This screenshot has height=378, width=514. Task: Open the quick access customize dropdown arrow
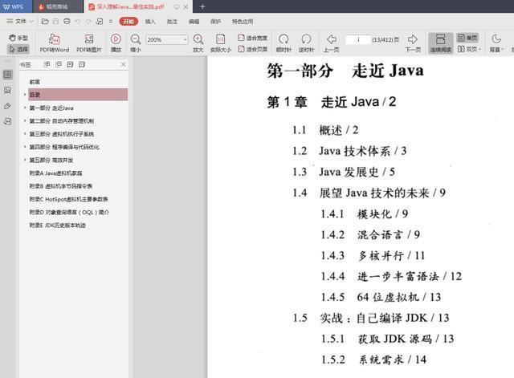[x=111, y=22]
